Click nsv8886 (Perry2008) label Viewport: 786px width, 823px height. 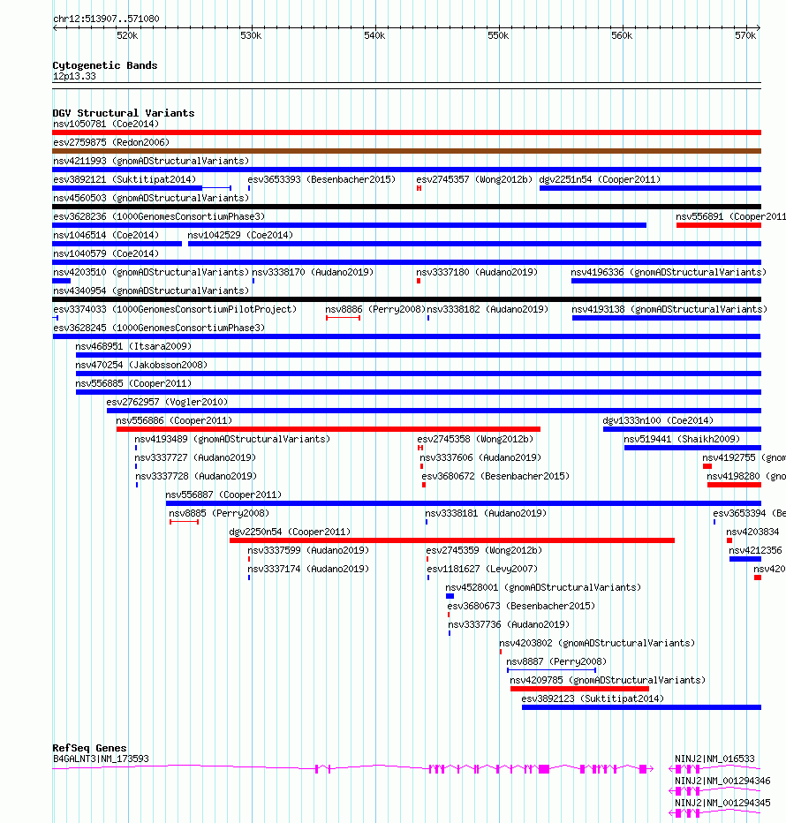click(375, 309)
